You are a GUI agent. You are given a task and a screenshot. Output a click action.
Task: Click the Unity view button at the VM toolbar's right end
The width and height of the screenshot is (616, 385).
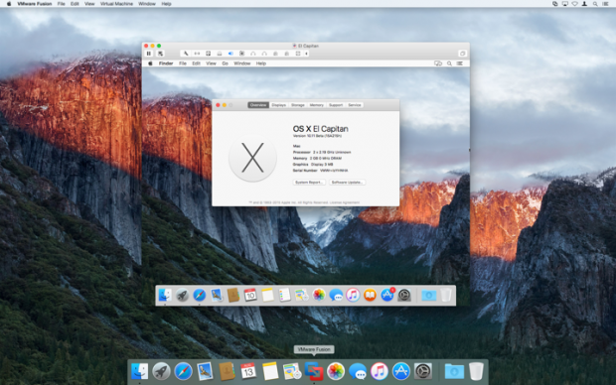tap(462, 54)
